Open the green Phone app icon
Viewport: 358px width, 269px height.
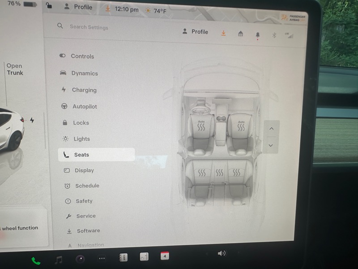coord(36,260)
